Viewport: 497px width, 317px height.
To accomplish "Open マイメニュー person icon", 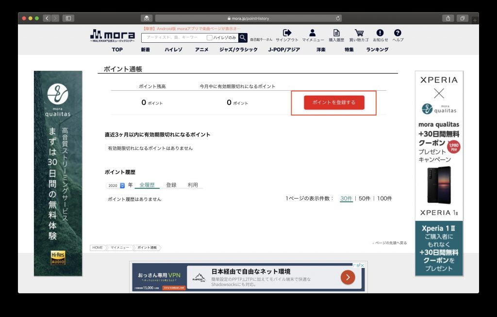I will pos(313,33).
